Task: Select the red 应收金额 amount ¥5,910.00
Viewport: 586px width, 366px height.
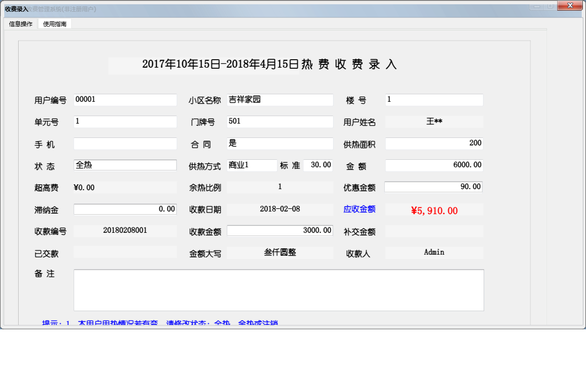Action: (434, 209)
